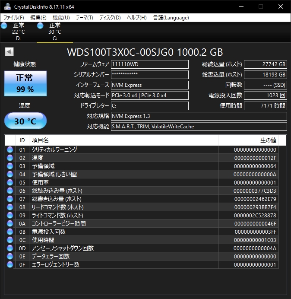Click status orb for ID 0A コントローラービジー時間
Screen dimensions: 291x299
click(x=10, y=223)
